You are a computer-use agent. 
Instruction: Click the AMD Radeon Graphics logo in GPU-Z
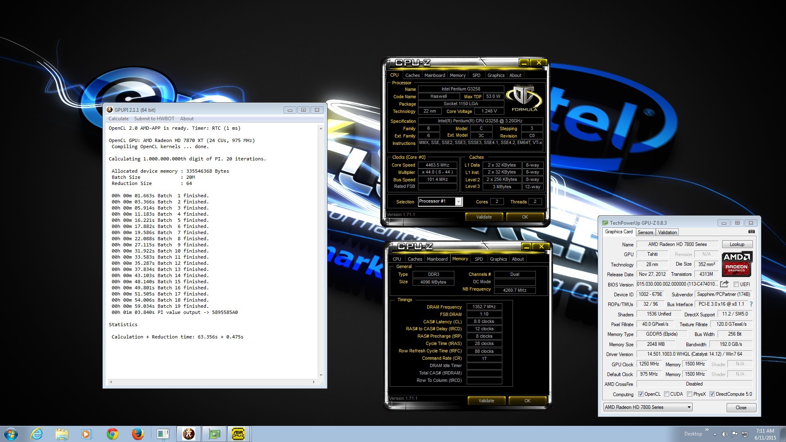[736, 264]
